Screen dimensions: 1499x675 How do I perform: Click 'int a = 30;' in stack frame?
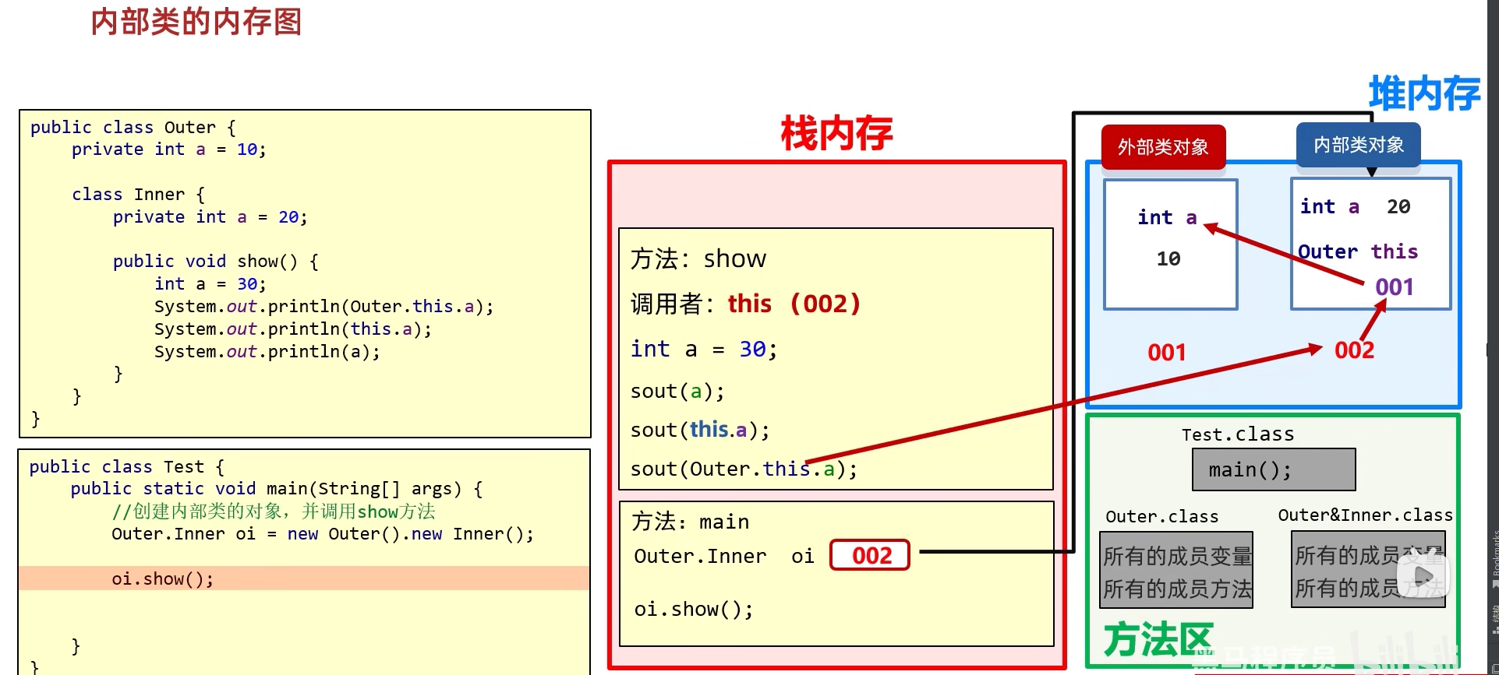pos(704,349)
